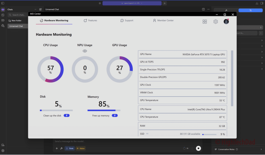
Task: Toggle LM Studio right sidebar panel icon
Action: [262, 3]
